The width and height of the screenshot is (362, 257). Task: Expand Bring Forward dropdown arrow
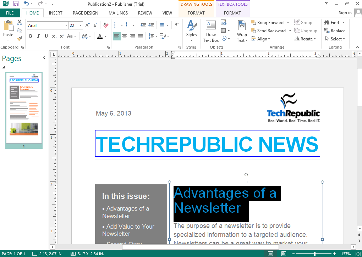point(288,23)
